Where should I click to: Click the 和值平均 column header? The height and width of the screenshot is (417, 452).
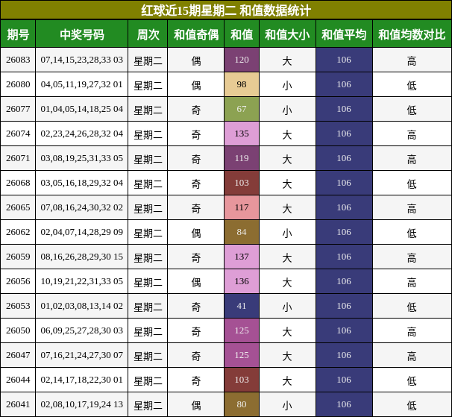click(x=344, y=34)
